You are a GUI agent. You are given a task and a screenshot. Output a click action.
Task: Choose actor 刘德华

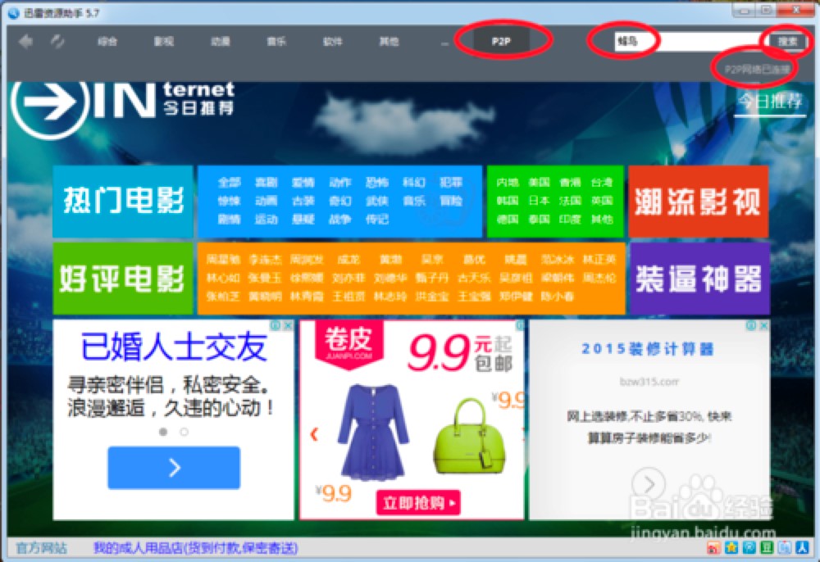[x=390, y=278]
